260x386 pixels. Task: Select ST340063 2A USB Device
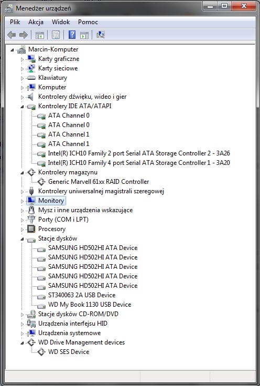point(82,295)
